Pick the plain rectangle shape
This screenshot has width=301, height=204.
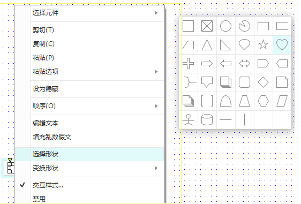coord(188,26)
